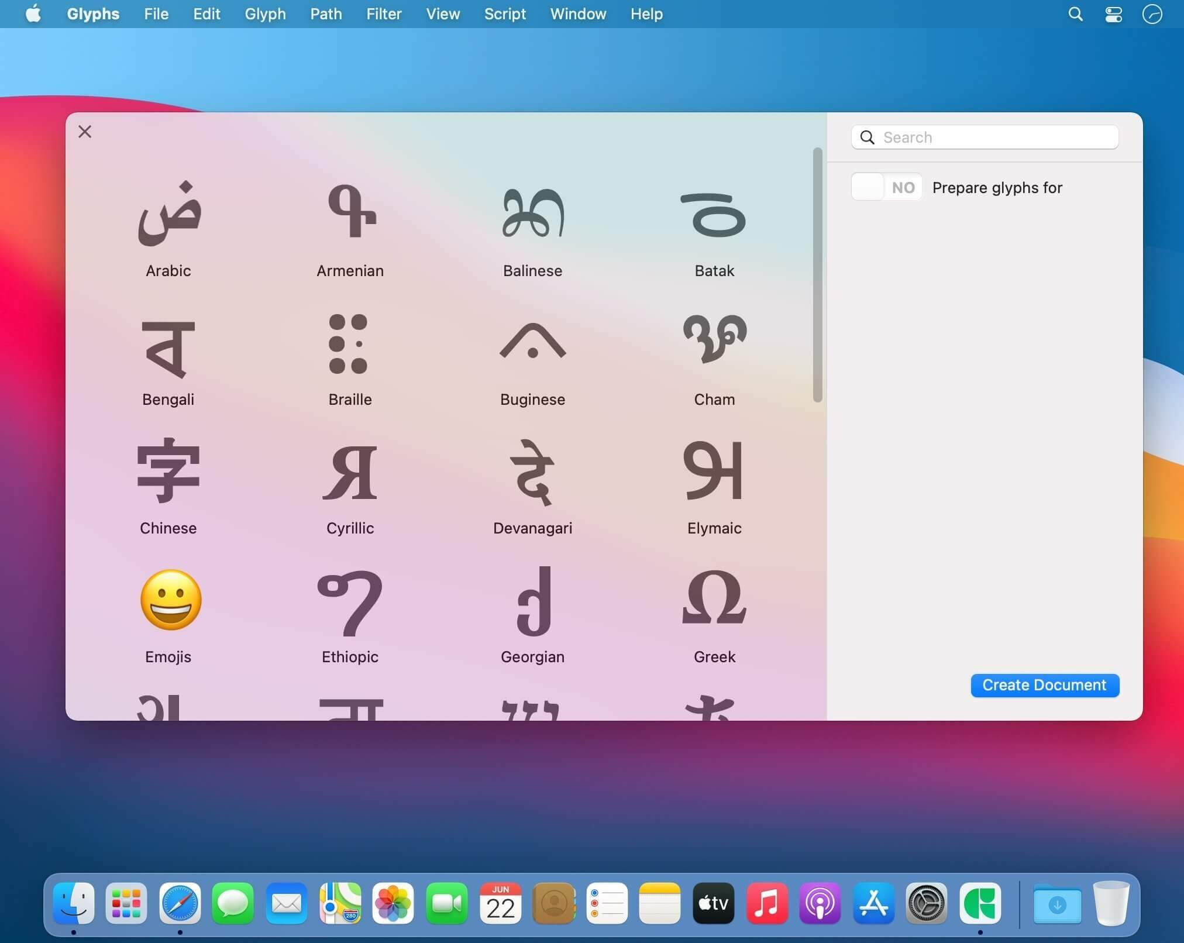Viewport: 1184px width, 943px height.
Task: Choose the Devanagari script icon
Action: pos(533,473)
